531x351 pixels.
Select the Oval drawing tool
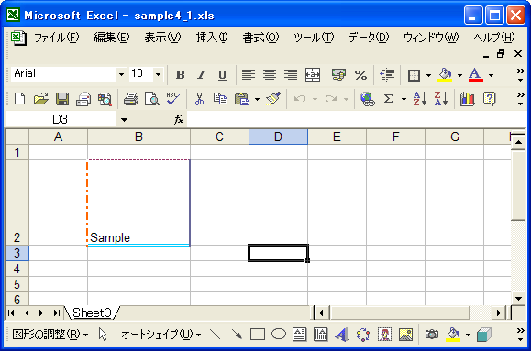pos(279,335)
